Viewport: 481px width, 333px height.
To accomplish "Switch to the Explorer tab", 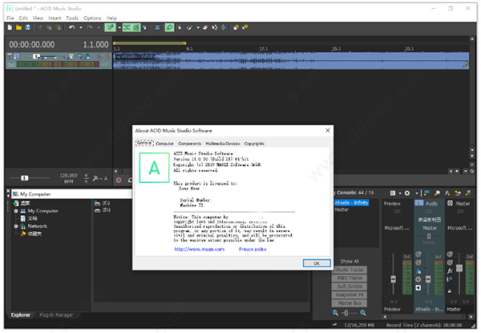I will [x=21, y=315].
